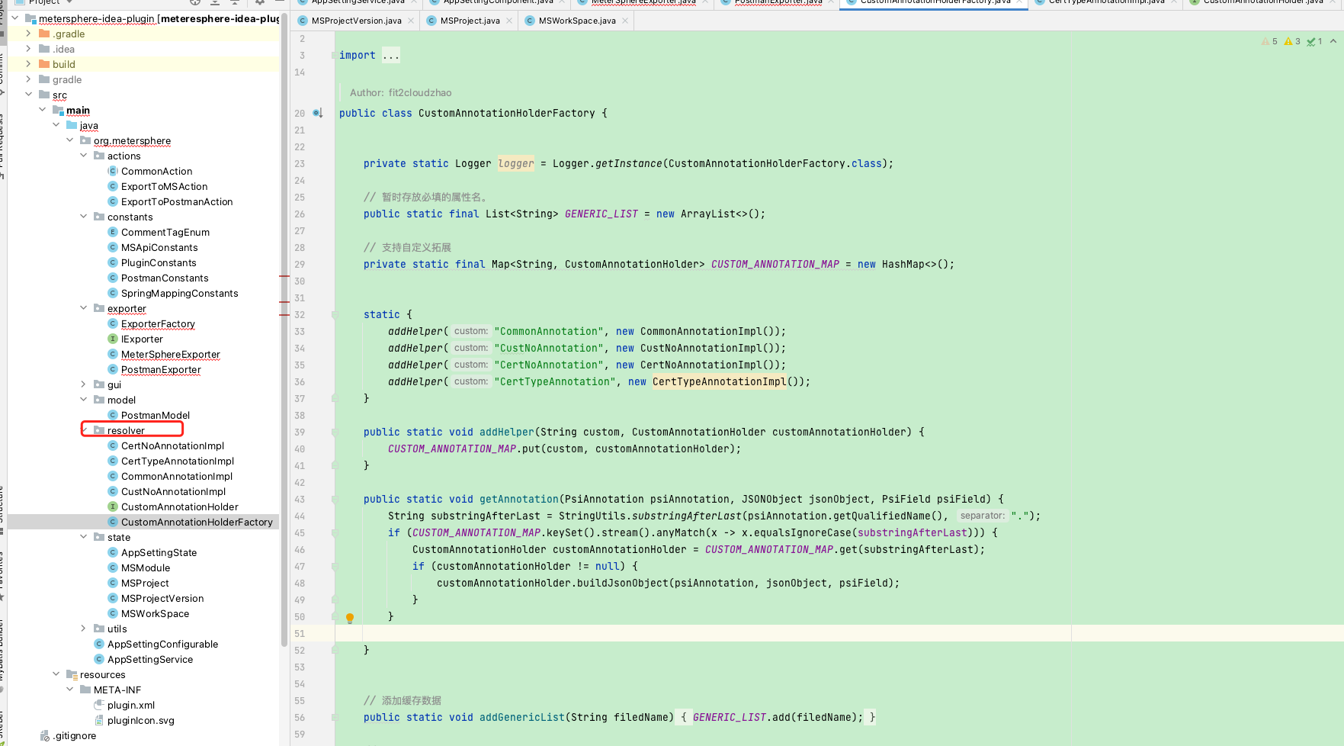Expand the .idea folder
This screenshot has height=746, width=1344.
click(x=28, y=49)
